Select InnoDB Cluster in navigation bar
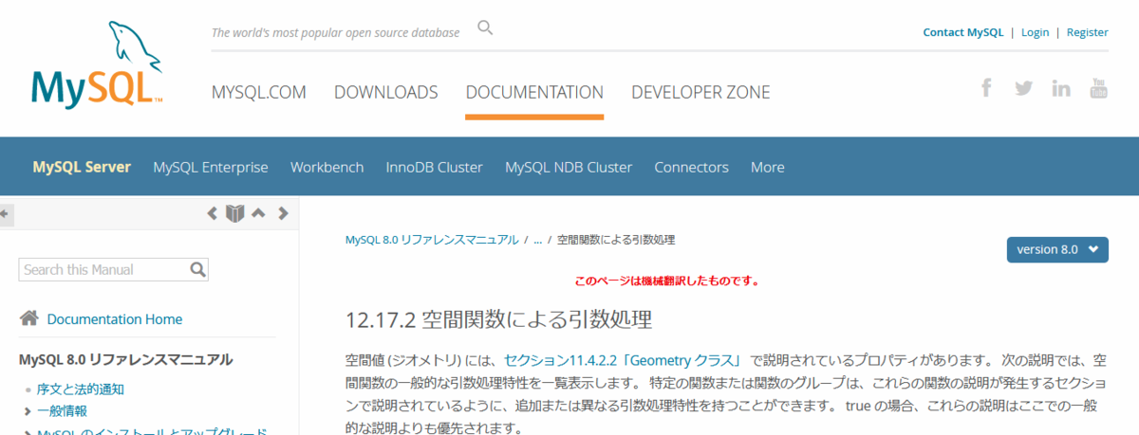Screen dimensions: 1139x435 434,167
